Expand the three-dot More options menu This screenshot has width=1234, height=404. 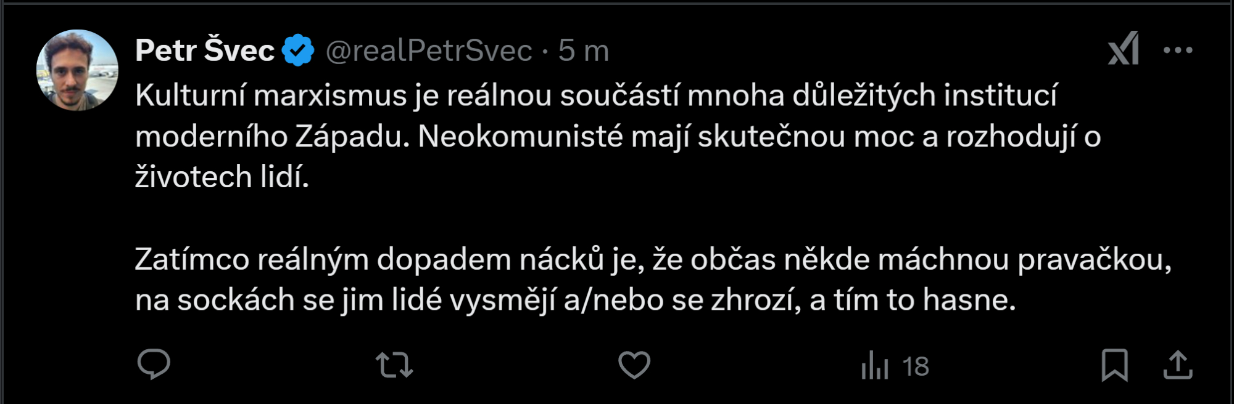point(1177,50)
